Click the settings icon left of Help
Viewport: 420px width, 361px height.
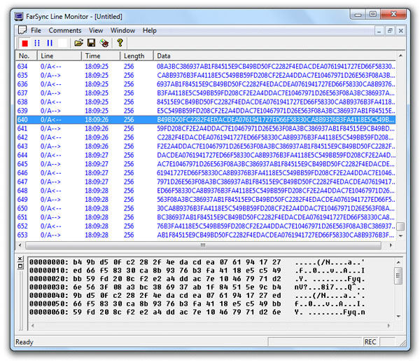coord(104,43)
